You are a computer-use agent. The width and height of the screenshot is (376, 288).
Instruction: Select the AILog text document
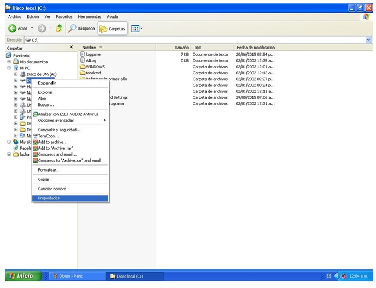click(91, 61)
